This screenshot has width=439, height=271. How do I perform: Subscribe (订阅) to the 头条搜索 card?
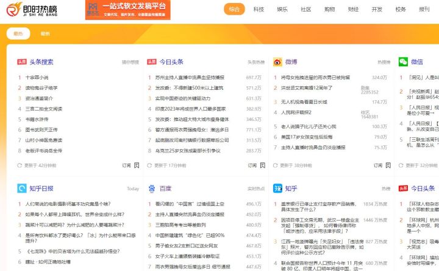click(x=126, y=165)
